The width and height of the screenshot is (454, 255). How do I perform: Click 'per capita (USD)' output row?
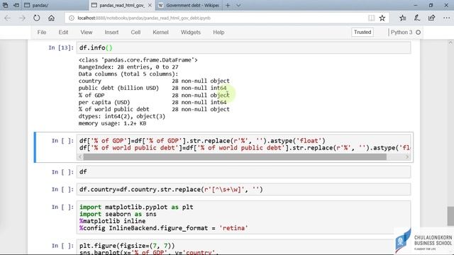(x=153, y=102)
